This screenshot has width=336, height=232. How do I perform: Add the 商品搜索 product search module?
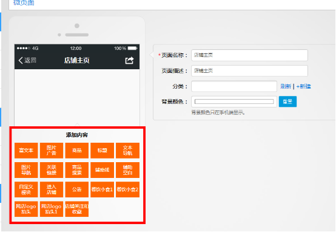[76, 170]
